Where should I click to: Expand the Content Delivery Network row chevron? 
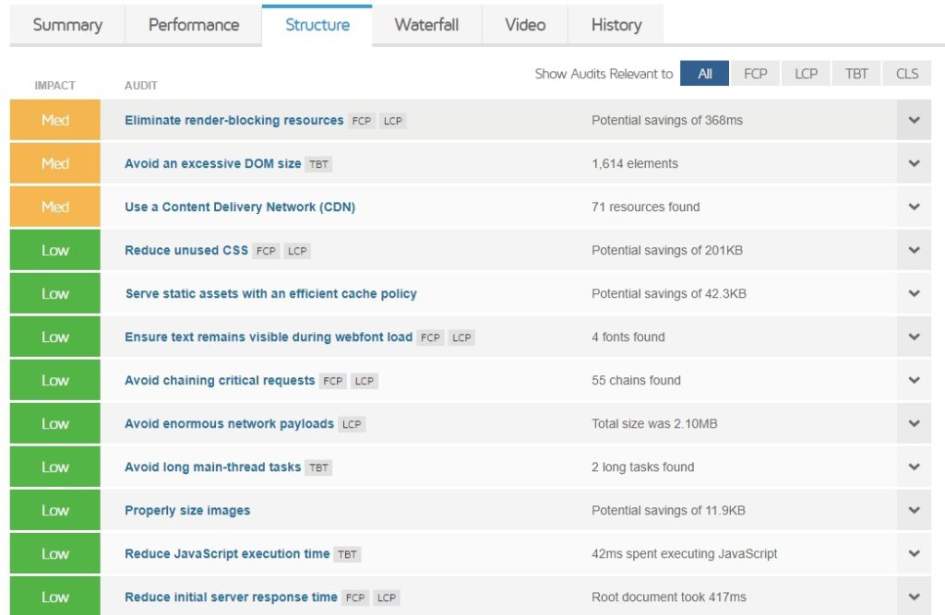tap(915, 207)
